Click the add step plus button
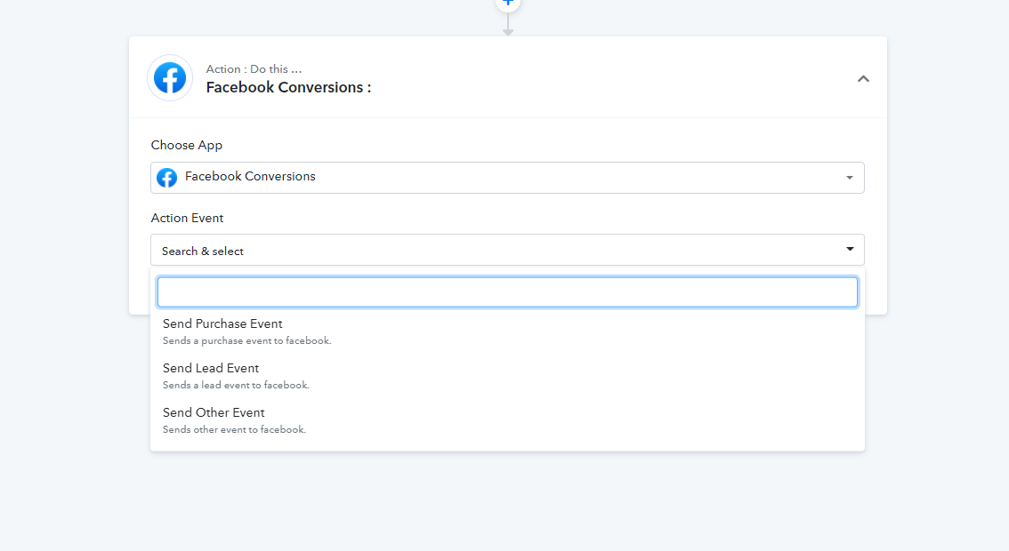1009x551 pixels. pos(508,4)
